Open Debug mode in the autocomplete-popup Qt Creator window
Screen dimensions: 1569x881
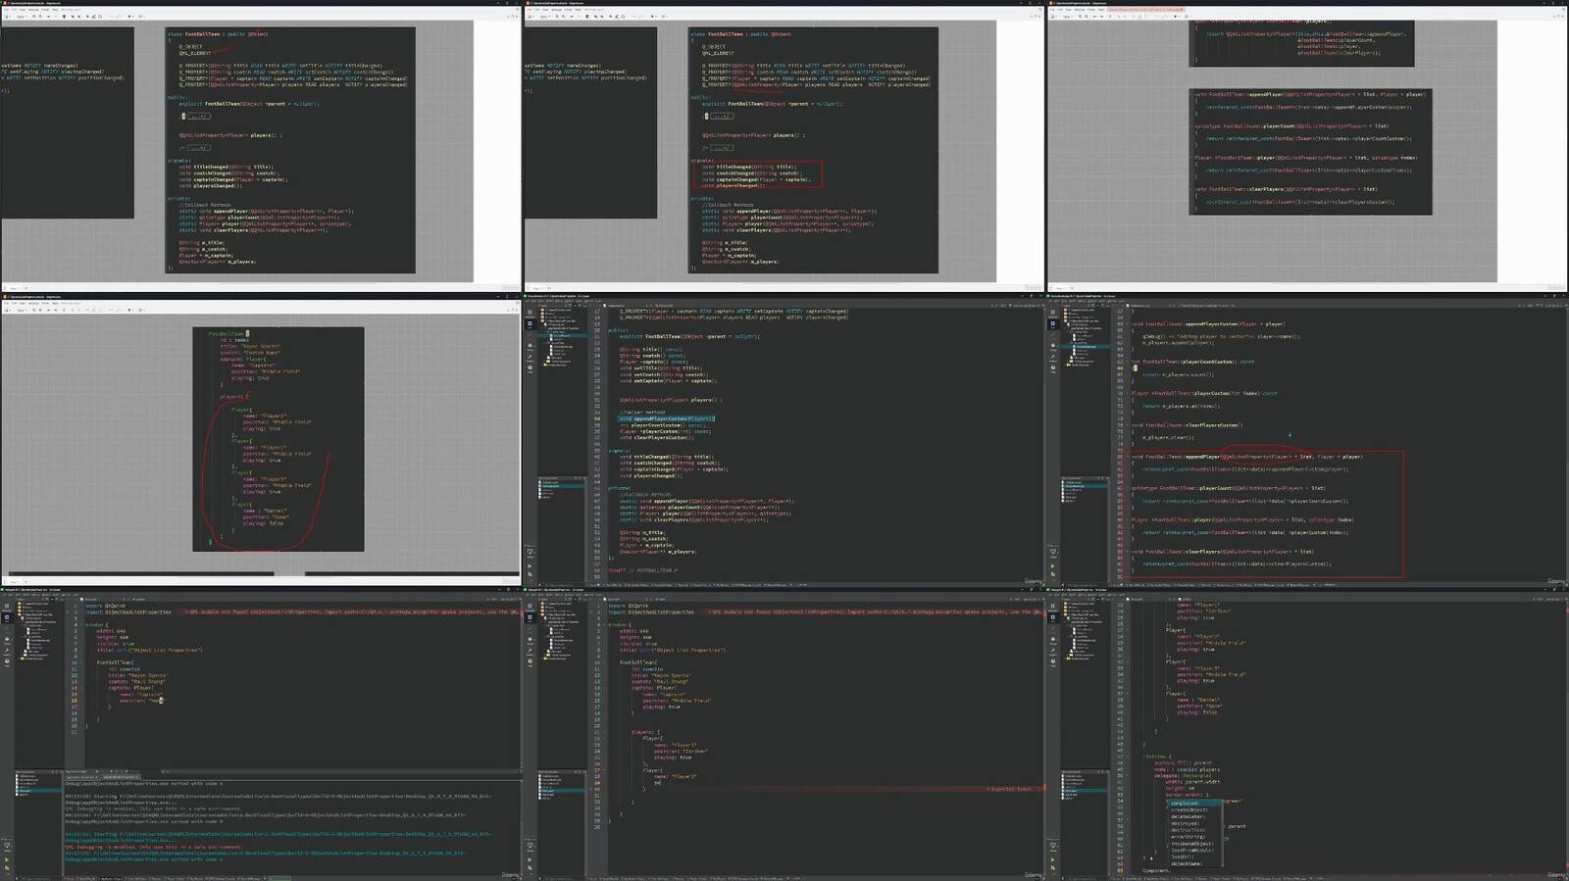pos(1052,640)
